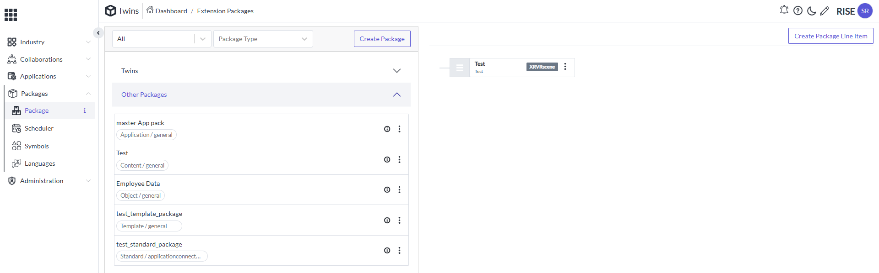Open more options for master App pack
The height and width of the screenshot is (273, 879).
[399, 129]
